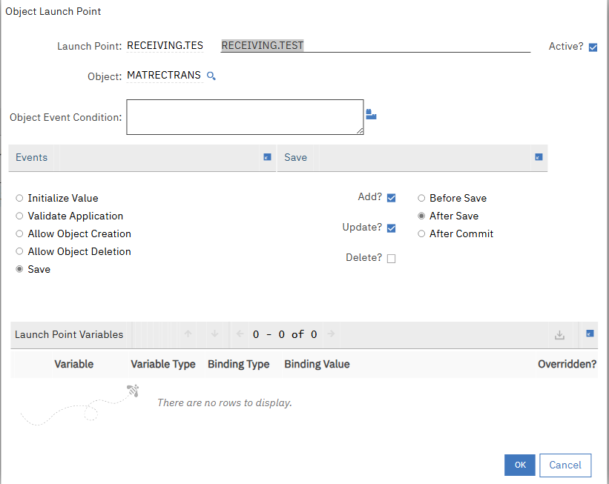Screen dimensions: 609x484
Task: Launch the Object Event Condition expression builder
Action: point(372,114)
